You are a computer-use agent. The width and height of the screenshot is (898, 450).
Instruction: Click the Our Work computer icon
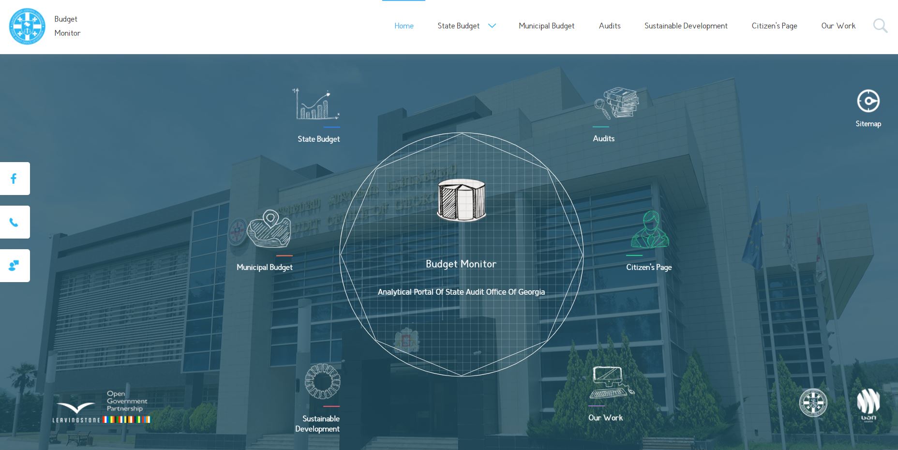coord(611,382)
